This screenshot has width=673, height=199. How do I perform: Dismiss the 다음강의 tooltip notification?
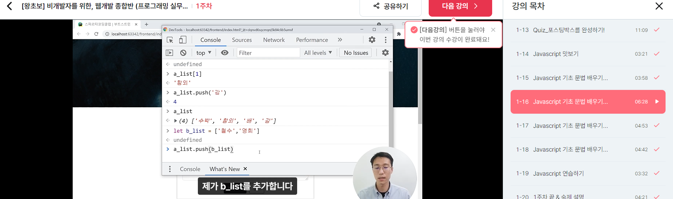pyautogui.click(x=493, y=30)
